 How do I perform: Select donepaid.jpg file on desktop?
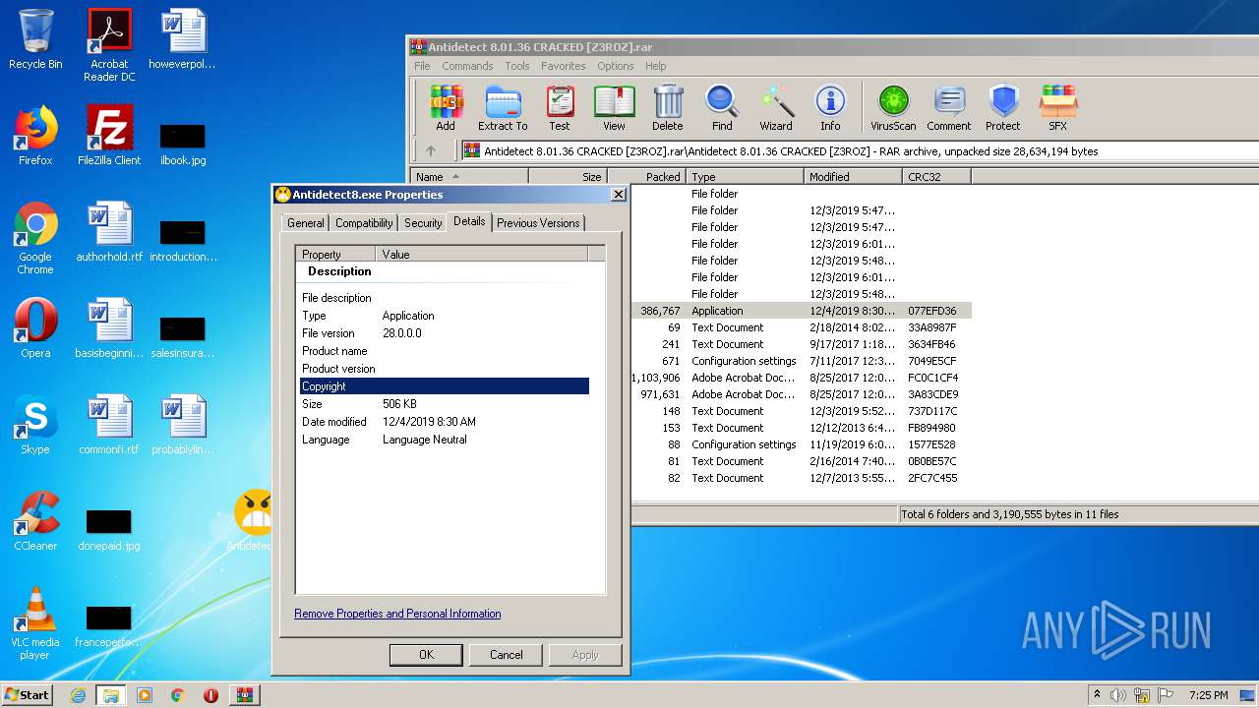(109, 529)
